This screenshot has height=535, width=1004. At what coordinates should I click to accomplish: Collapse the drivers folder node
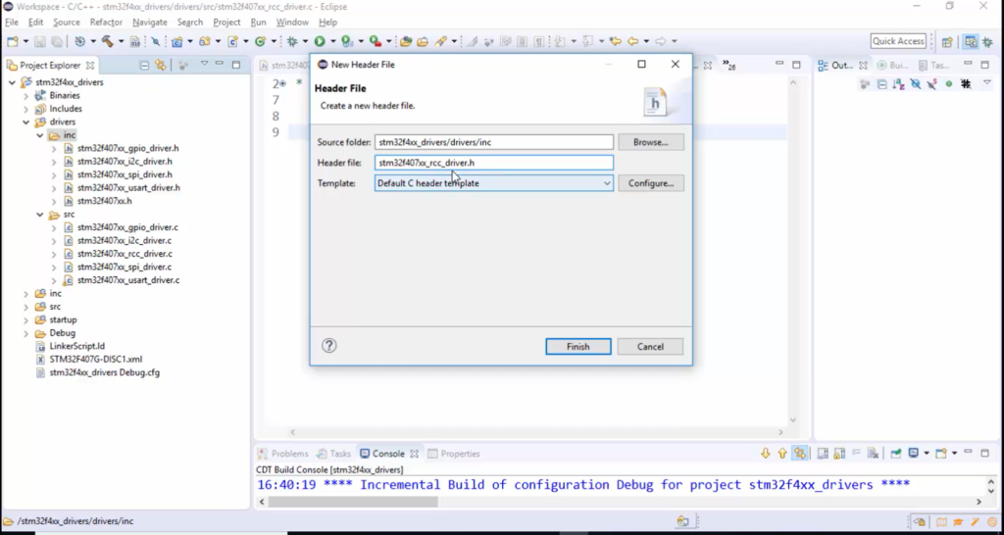[x=26, y=122]
